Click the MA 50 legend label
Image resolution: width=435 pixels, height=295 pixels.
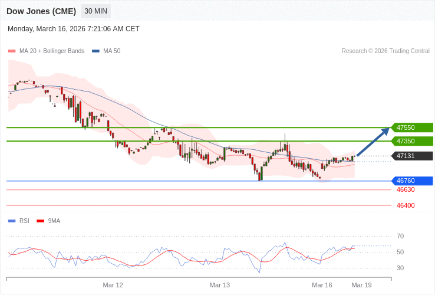pos(112,51)
